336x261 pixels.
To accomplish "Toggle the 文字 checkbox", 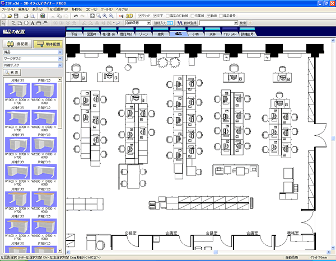I will [155, 16].
